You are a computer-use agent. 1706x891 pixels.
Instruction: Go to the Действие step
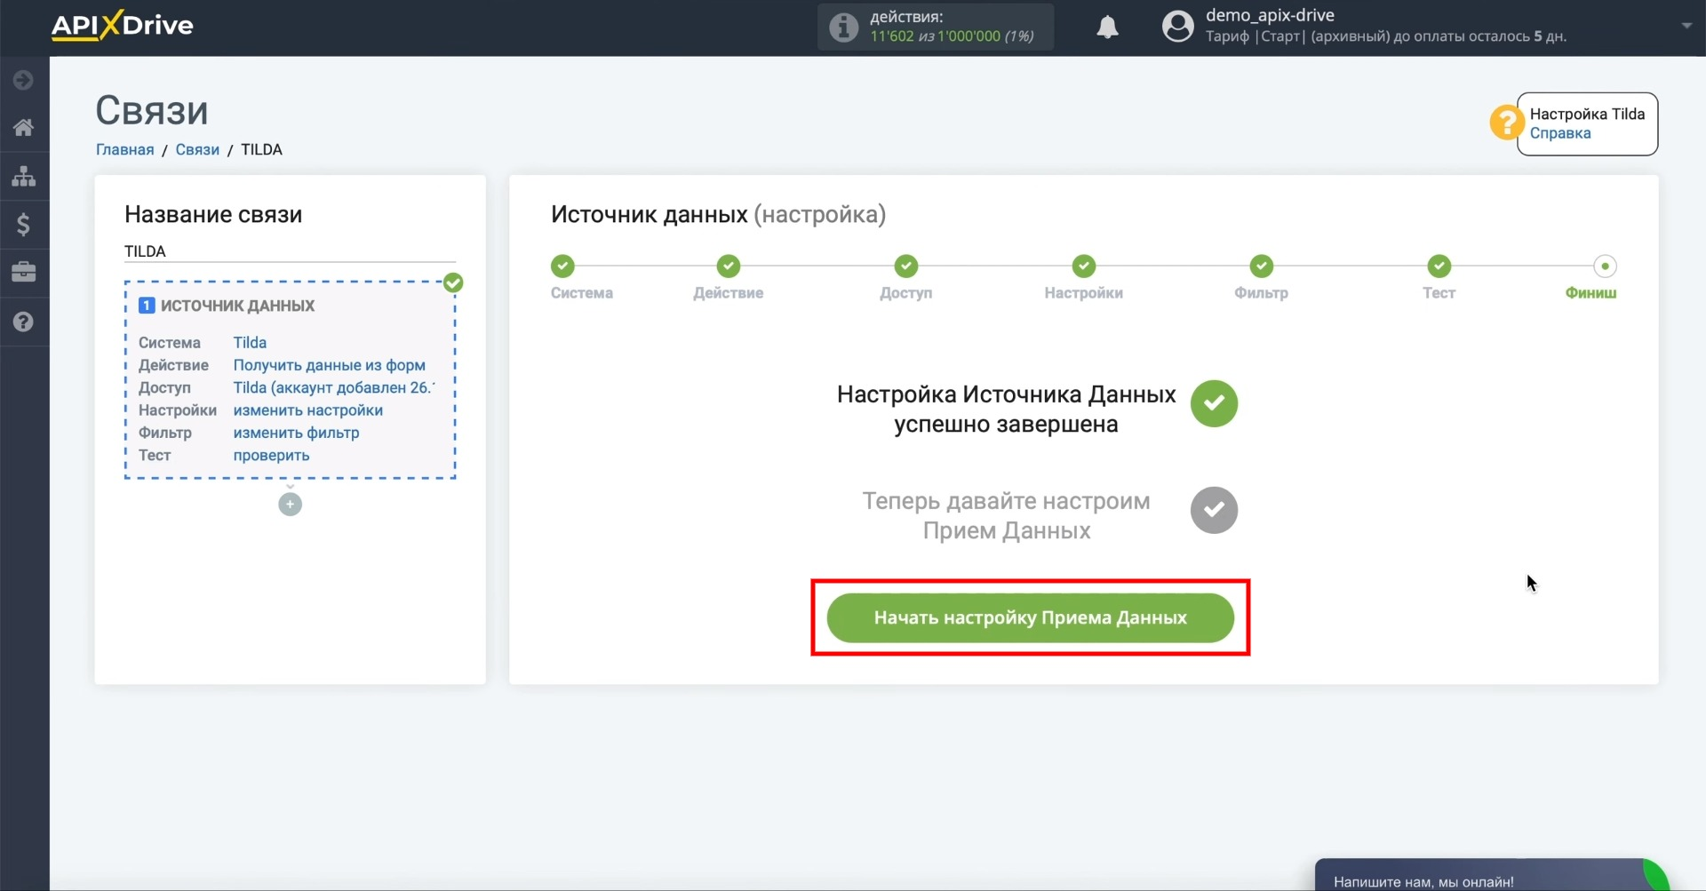point(729,266)
